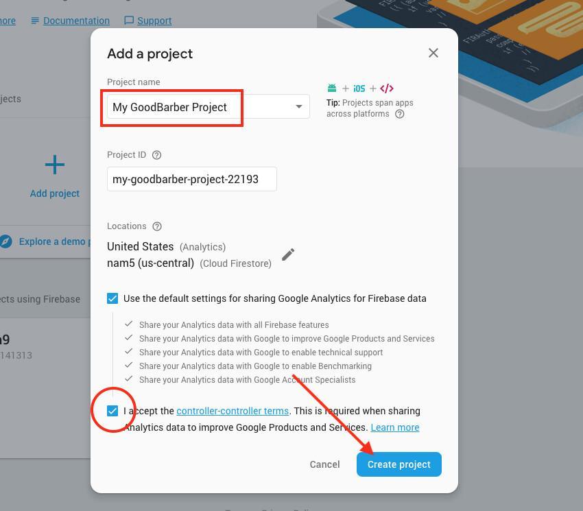Click Learn more about Analytics sharing
Screen dimensions: 583x511
click(x=395, y=427)
